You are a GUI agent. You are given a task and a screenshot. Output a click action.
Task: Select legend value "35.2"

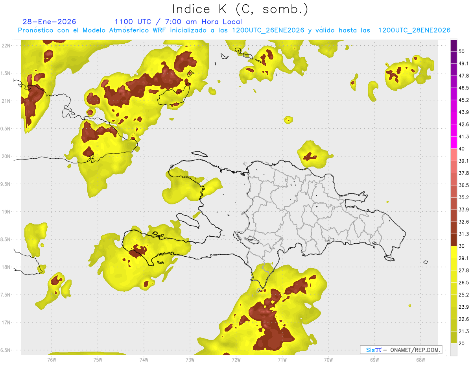coord(464,197)
